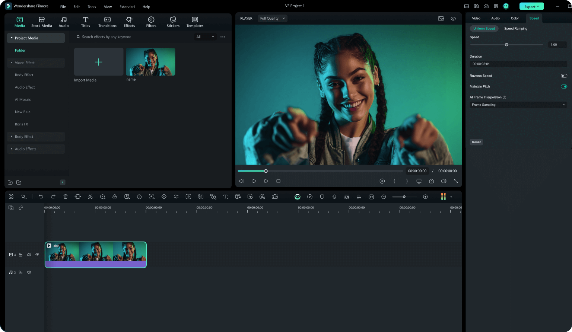Turn off the Maintain Pitch toggle
Screen dimensions: 572x332
point(564,87)
